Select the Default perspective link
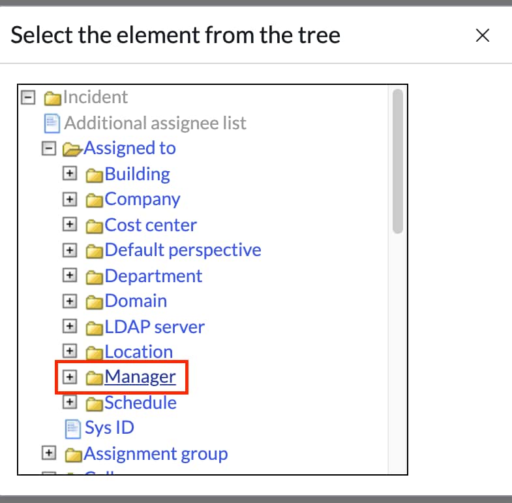This screenshot has height=503, width=512. [x=183, y=250]
